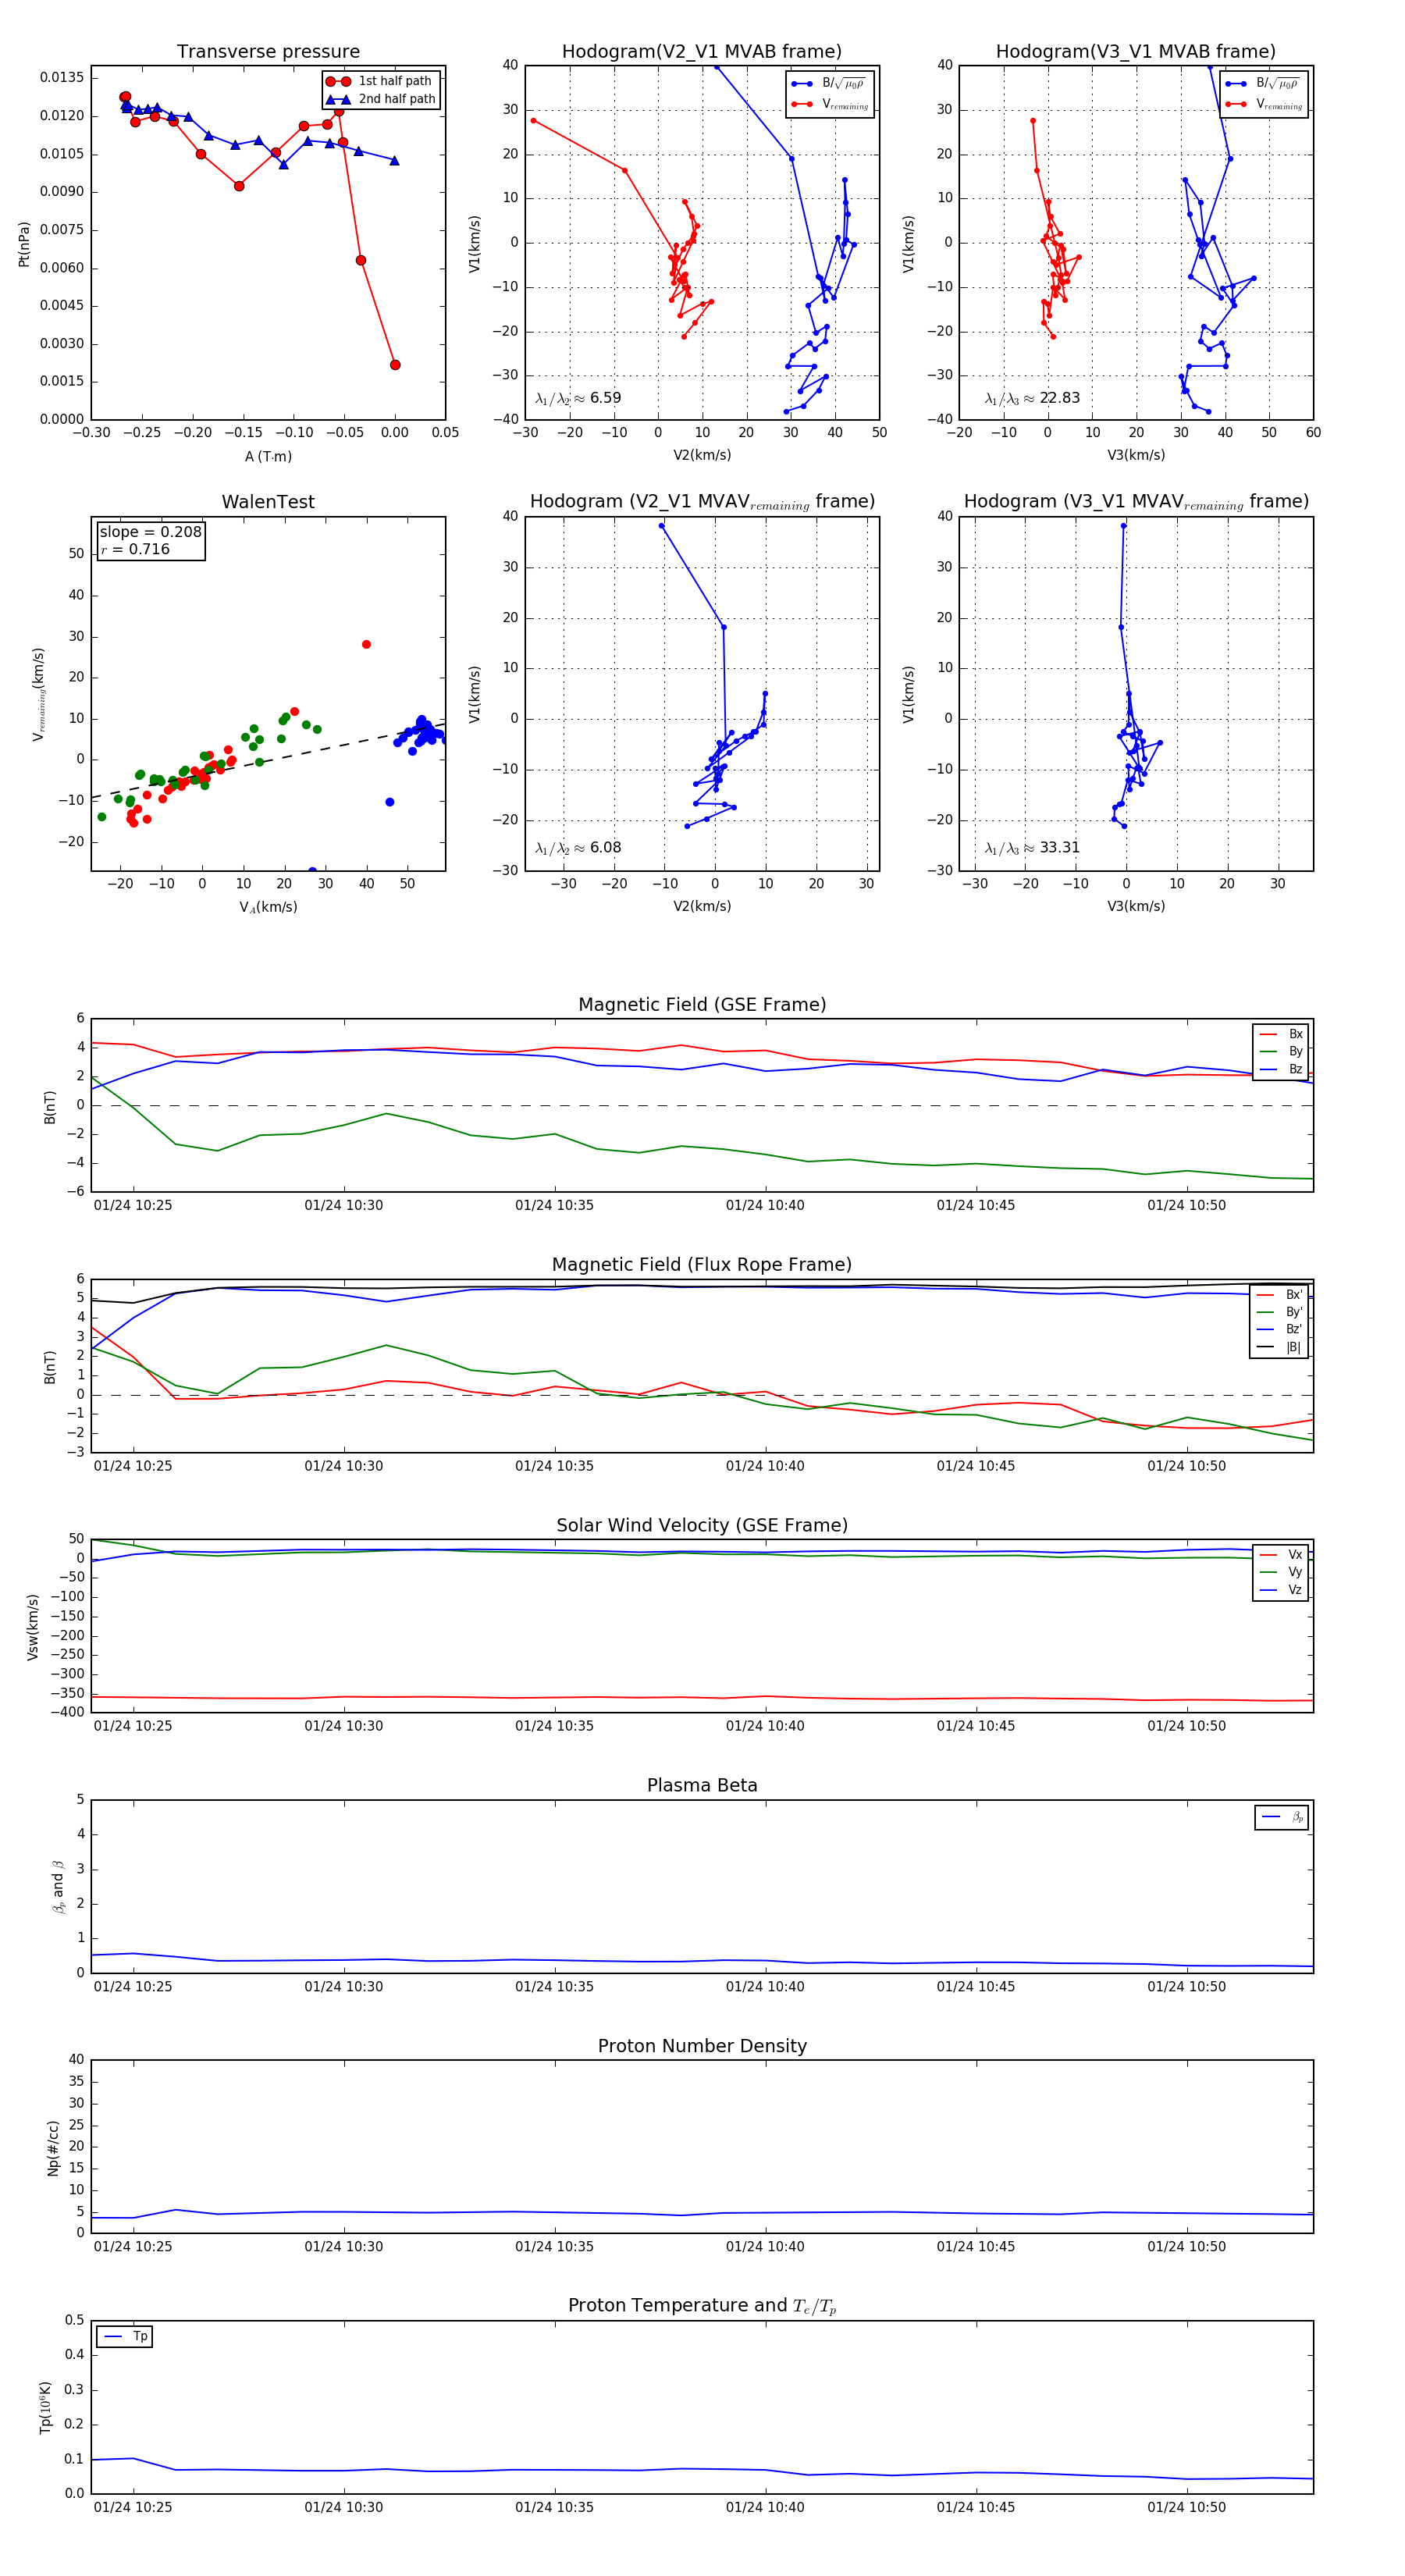This screenshot has height=2576, width=1405.
Task: Click the 'Proton Number Density' title
Action: tap(702, 2046)
